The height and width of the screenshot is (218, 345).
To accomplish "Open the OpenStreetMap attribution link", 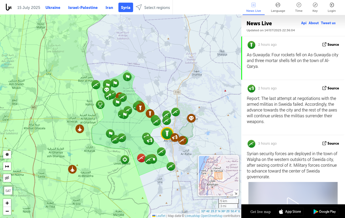I will [212, 216].
